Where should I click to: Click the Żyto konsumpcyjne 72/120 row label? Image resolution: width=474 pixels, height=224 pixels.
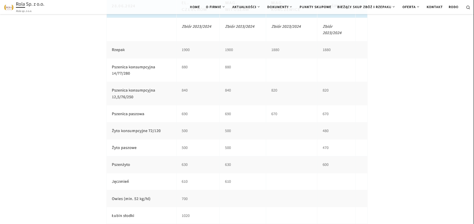pyautogui.click(x=136, y=131)
